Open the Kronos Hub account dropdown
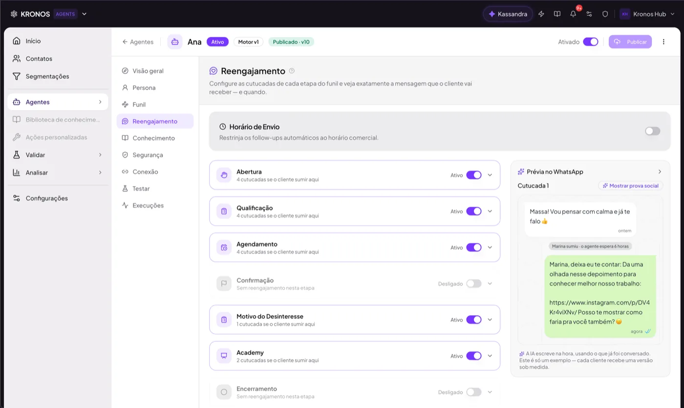 647,14
